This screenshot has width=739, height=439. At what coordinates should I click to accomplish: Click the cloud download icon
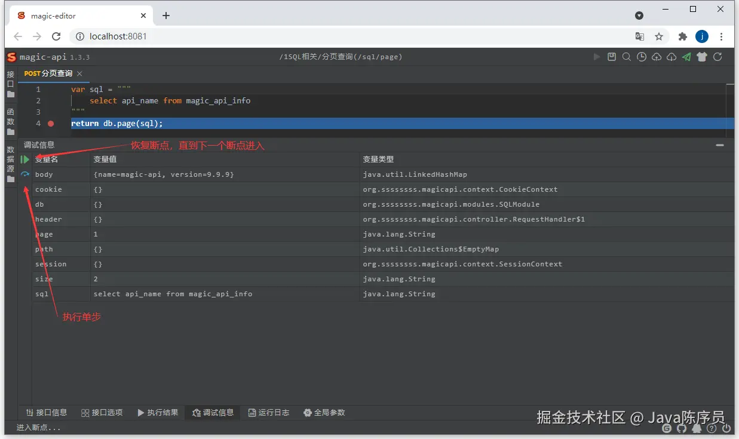[671, 57]
